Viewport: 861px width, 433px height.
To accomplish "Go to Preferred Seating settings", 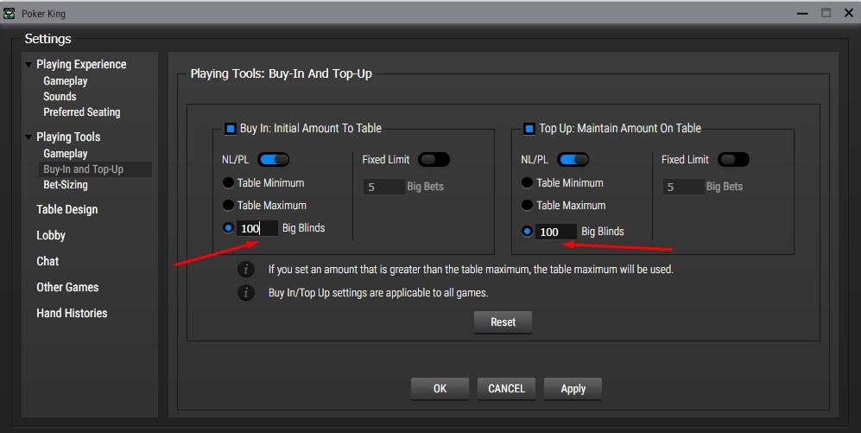I will (x=82, y=112).
